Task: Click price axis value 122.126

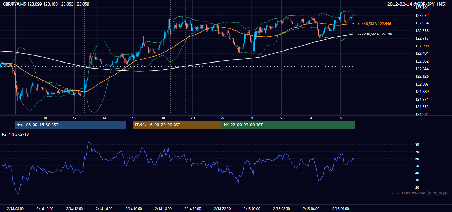Action: tap(422, 76)
